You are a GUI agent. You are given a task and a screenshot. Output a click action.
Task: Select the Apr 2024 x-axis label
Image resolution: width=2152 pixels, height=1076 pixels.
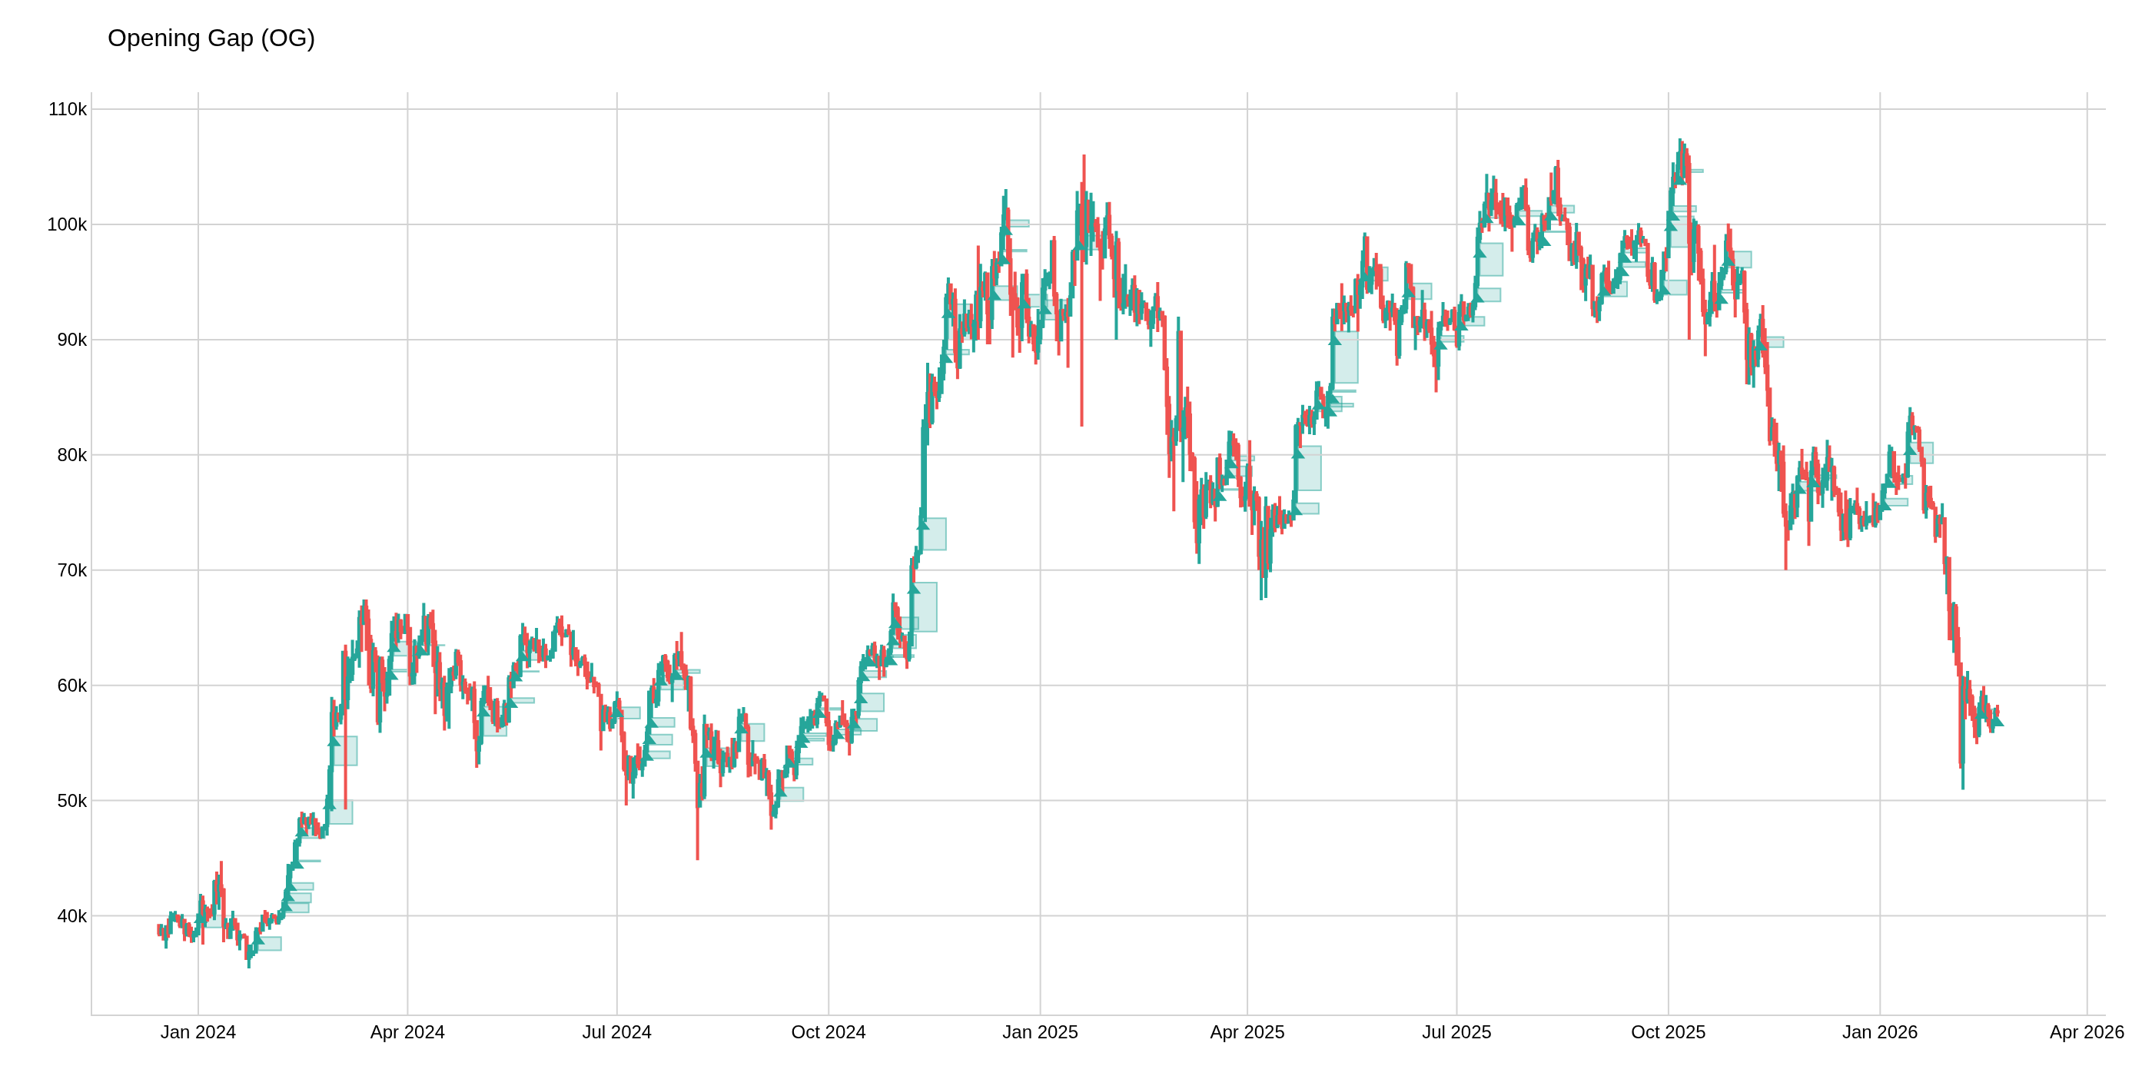(x=407, y=1032)
